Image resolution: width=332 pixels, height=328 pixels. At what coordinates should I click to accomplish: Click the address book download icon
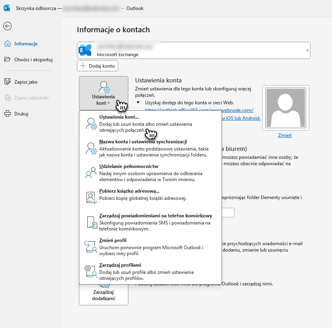click(x=92, y=198)
